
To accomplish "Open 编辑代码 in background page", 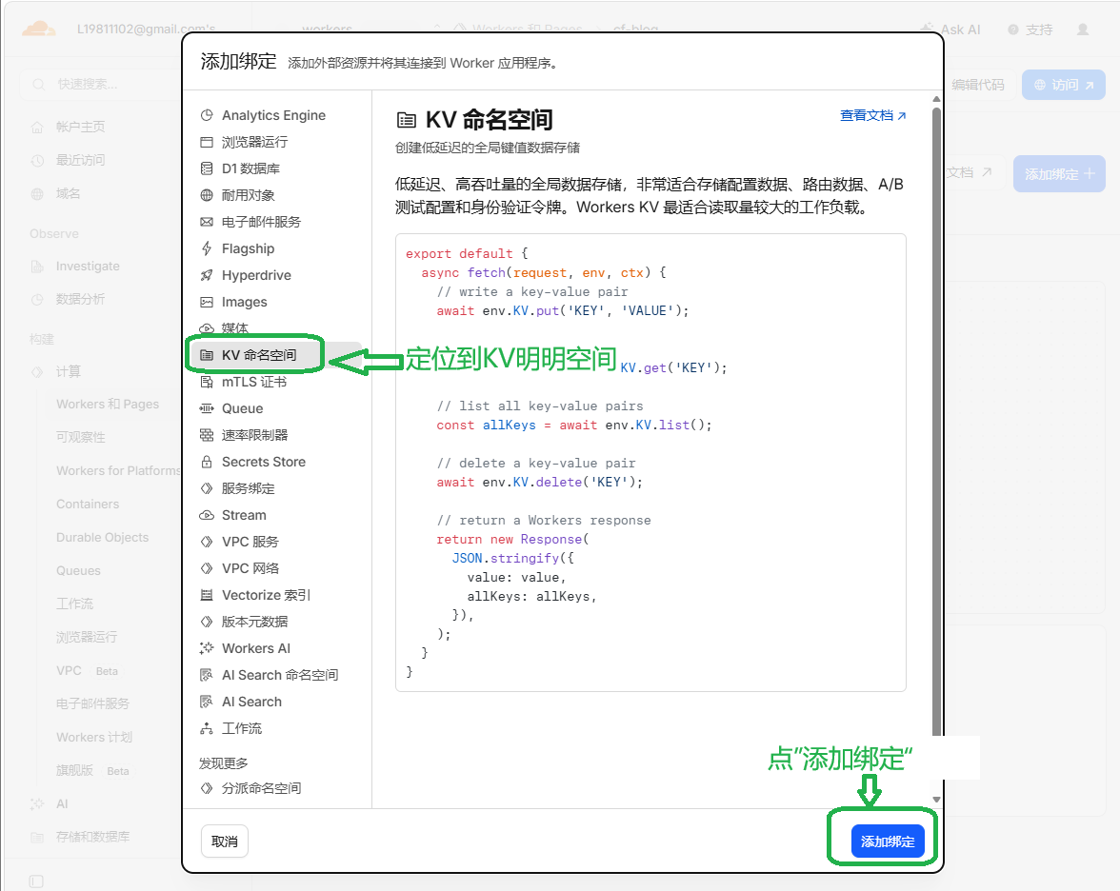I will point(978,84).
